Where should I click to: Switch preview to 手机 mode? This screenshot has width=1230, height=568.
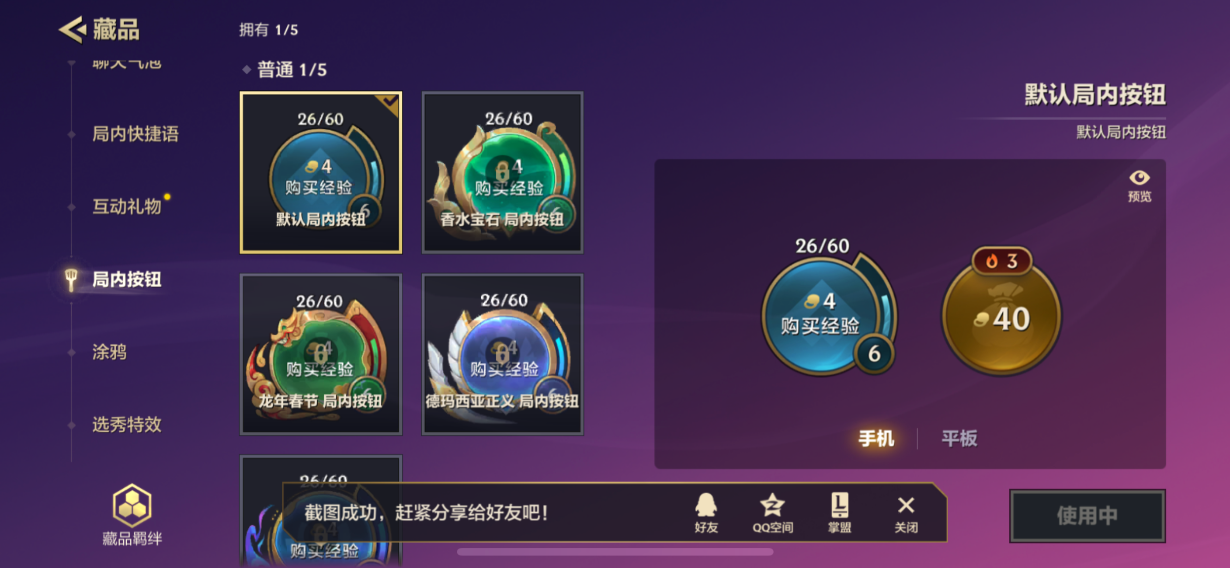876,438
